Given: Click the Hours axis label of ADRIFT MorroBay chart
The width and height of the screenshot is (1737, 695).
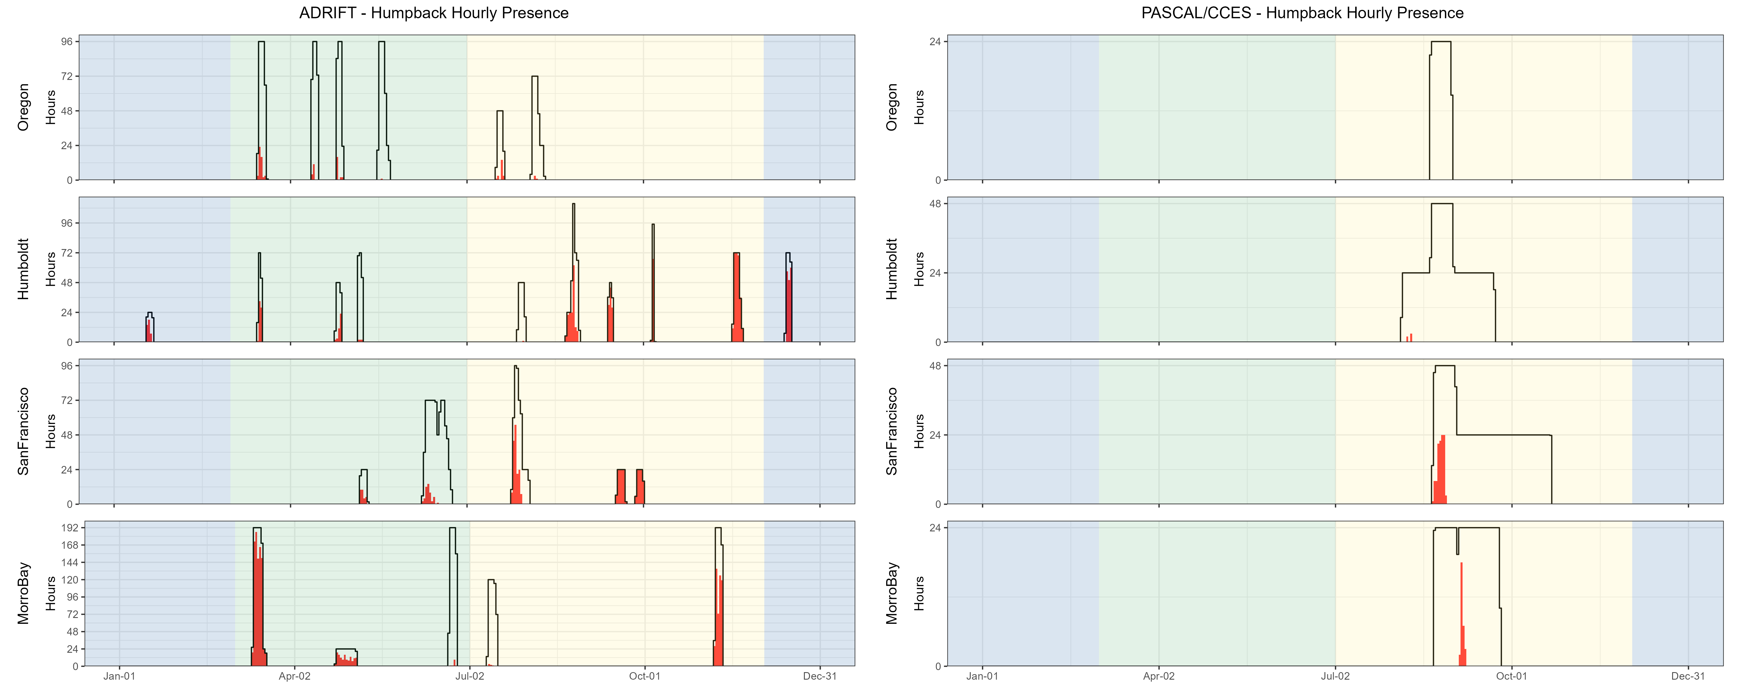Looking at the screenshot, I should 51,593.
